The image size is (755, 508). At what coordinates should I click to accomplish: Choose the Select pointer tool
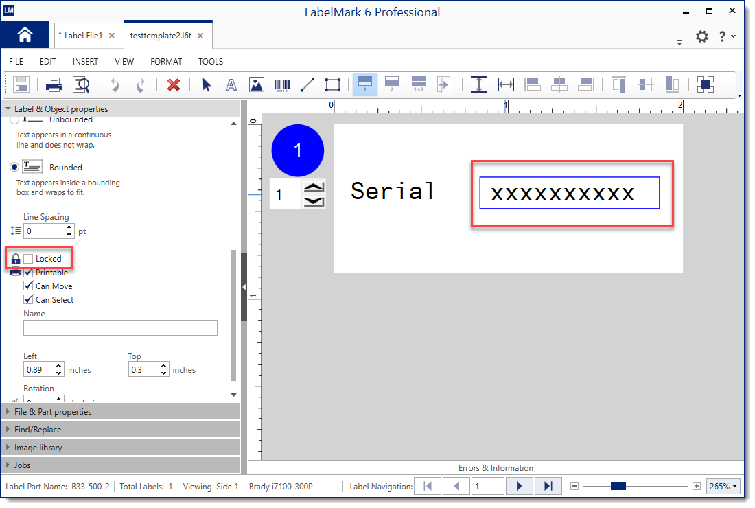tap(207, 85)
